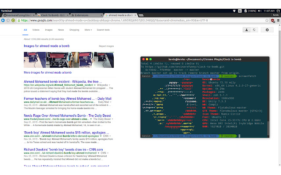Expand the More search filter dropdown
281x175 pixels.
tap(88, 30)
